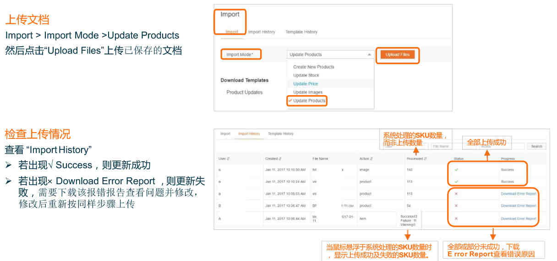Image resolution: width=557 pixels, height=261 pixels.
Task: Pick Update Stock from mode list
Action: [x=306, y=75]
